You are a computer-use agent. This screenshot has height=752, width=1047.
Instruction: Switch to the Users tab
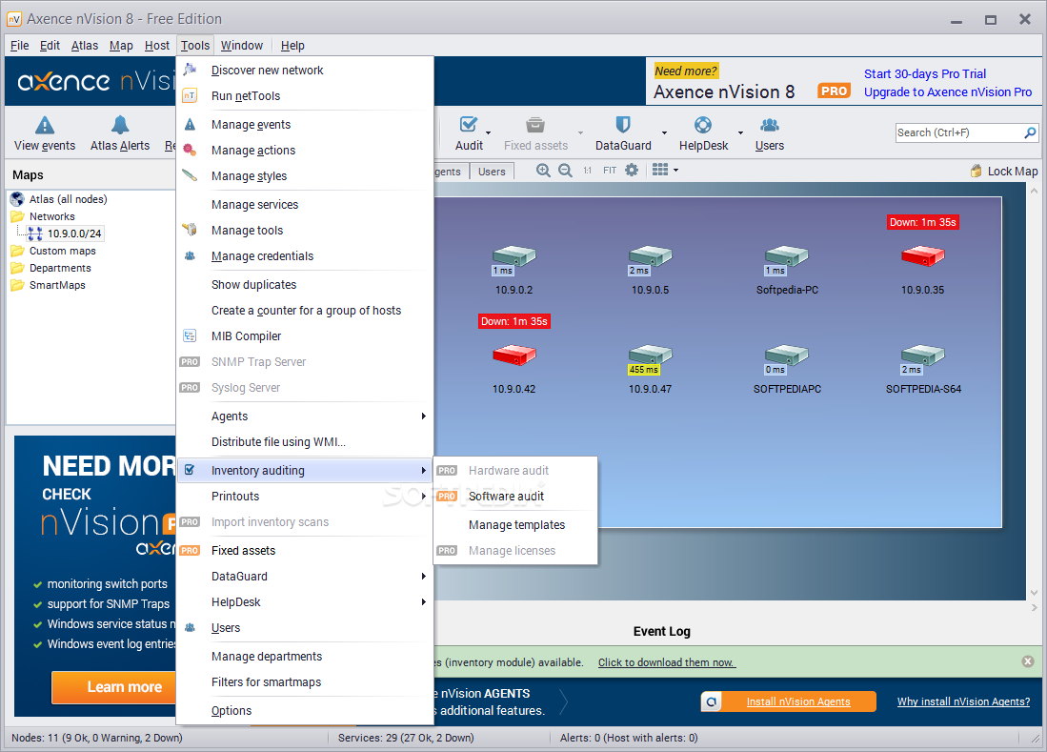[x=492, y=172]
